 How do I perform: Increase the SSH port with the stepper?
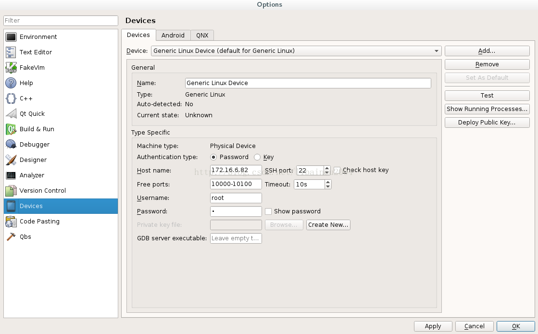point(326,168)
